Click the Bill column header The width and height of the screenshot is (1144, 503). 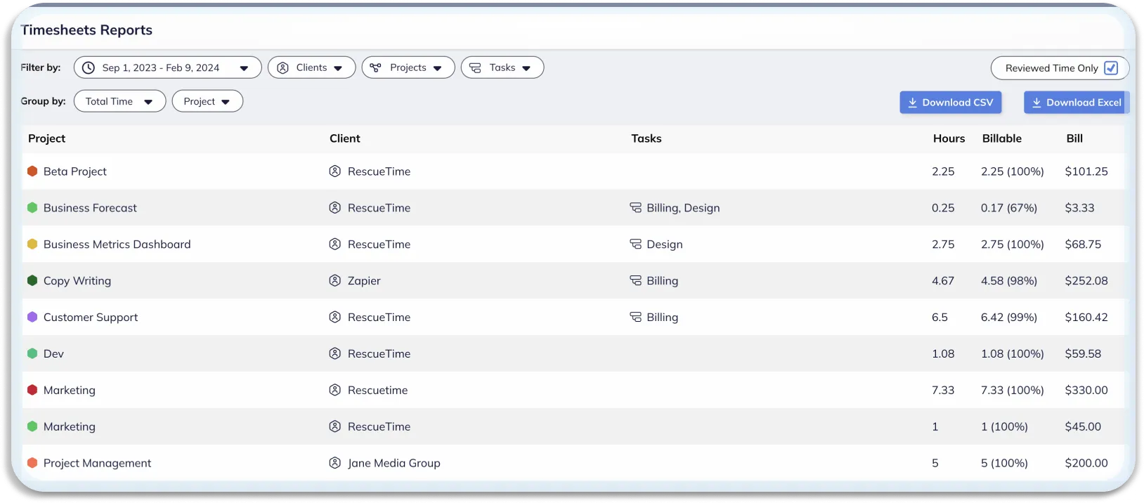pyautogui.click(x=1074, y=138)
